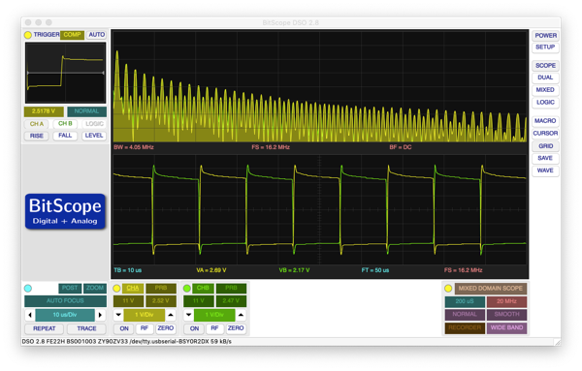Select CH B as trigger source
Image resolution: width=582 pixels, height=371 pixels.
65,124
